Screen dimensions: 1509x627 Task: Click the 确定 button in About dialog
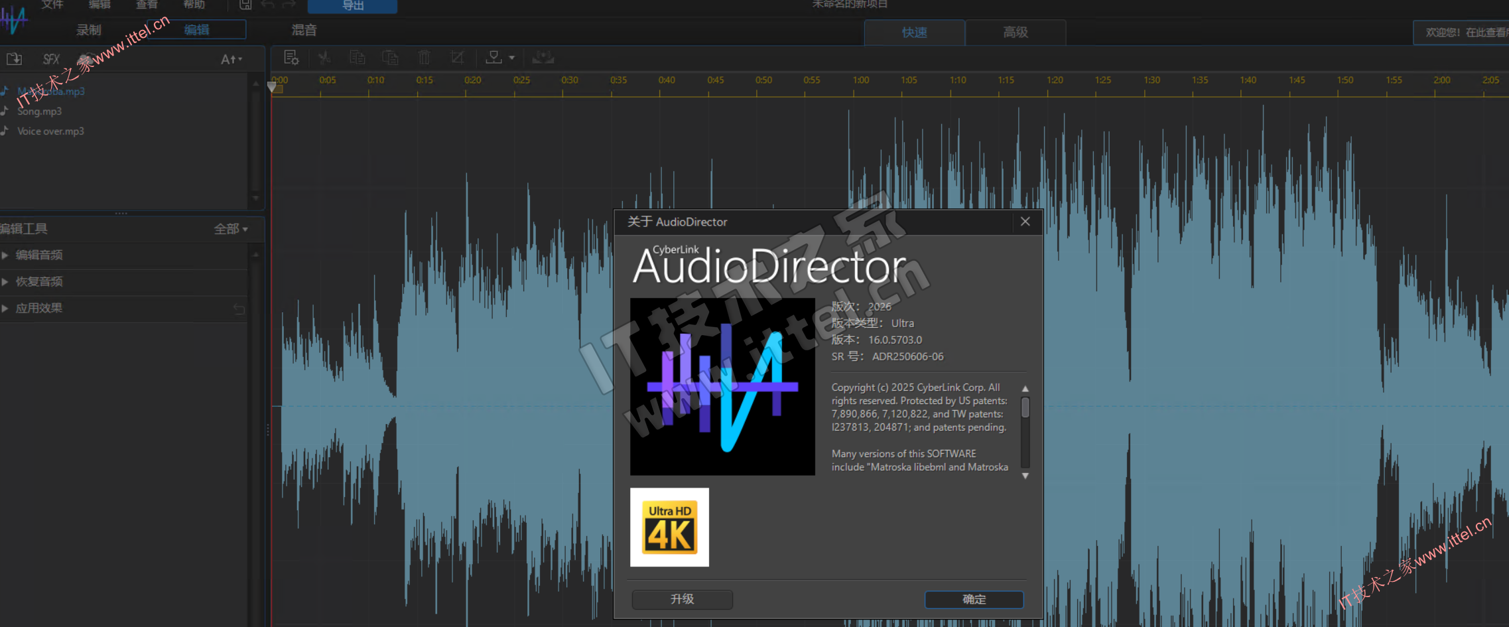[x=974, y=599]
